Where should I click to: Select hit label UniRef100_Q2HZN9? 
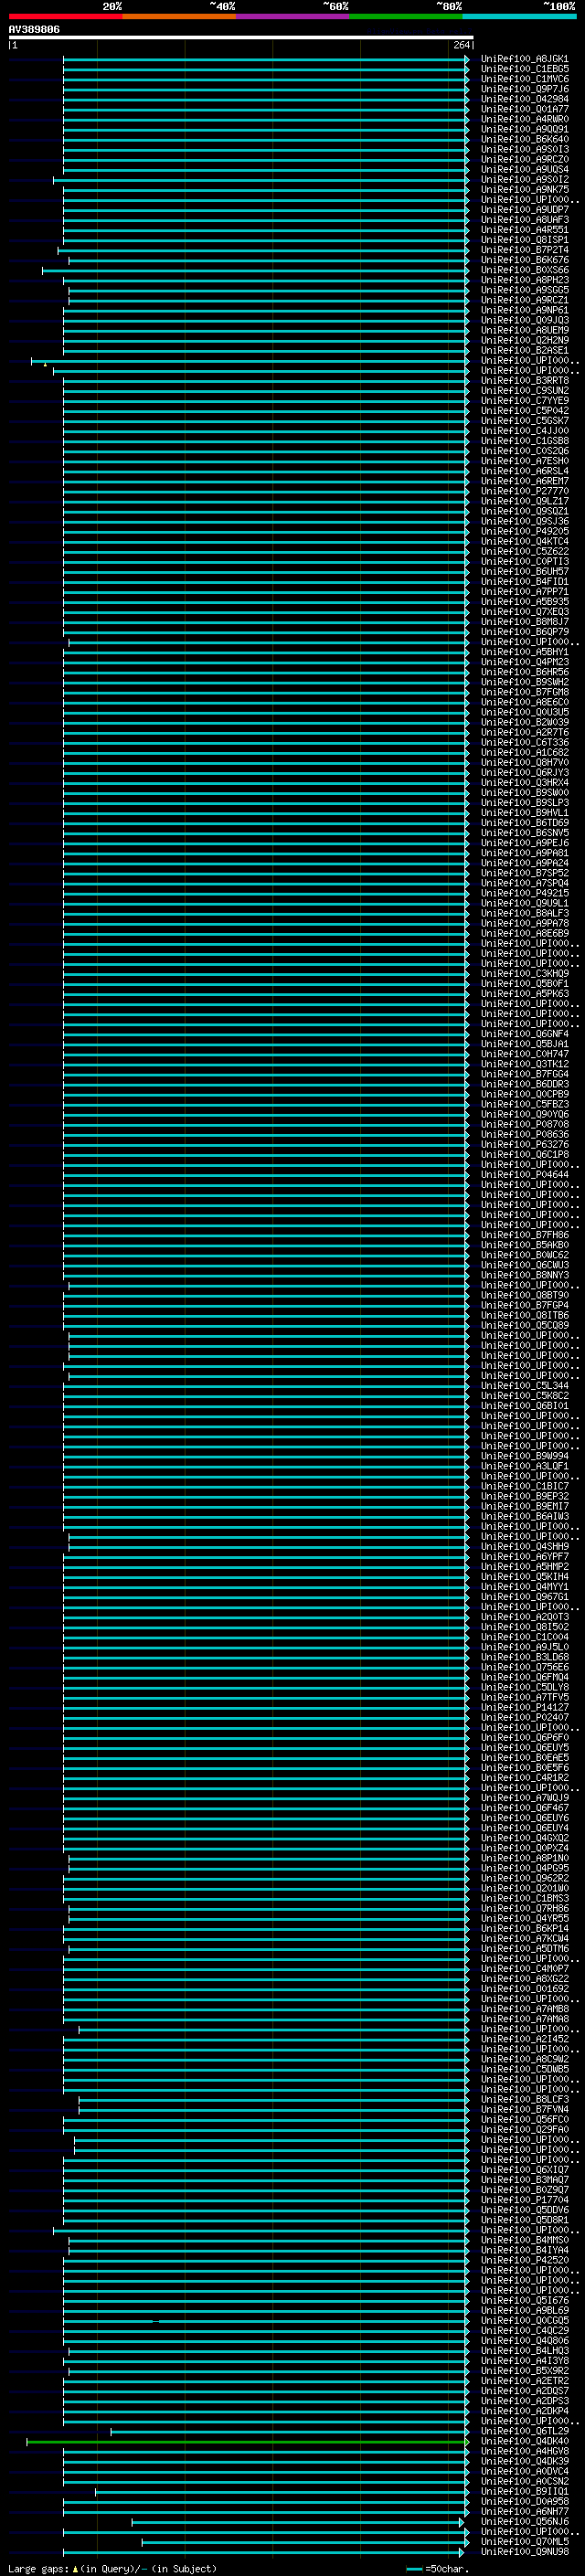tap(524, 340)
